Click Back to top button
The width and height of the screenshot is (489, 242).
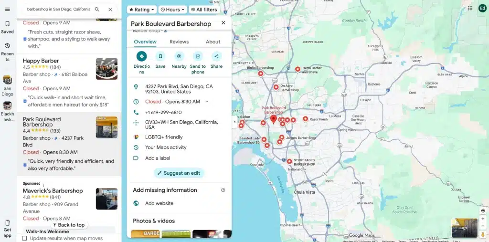pos(69,225)
